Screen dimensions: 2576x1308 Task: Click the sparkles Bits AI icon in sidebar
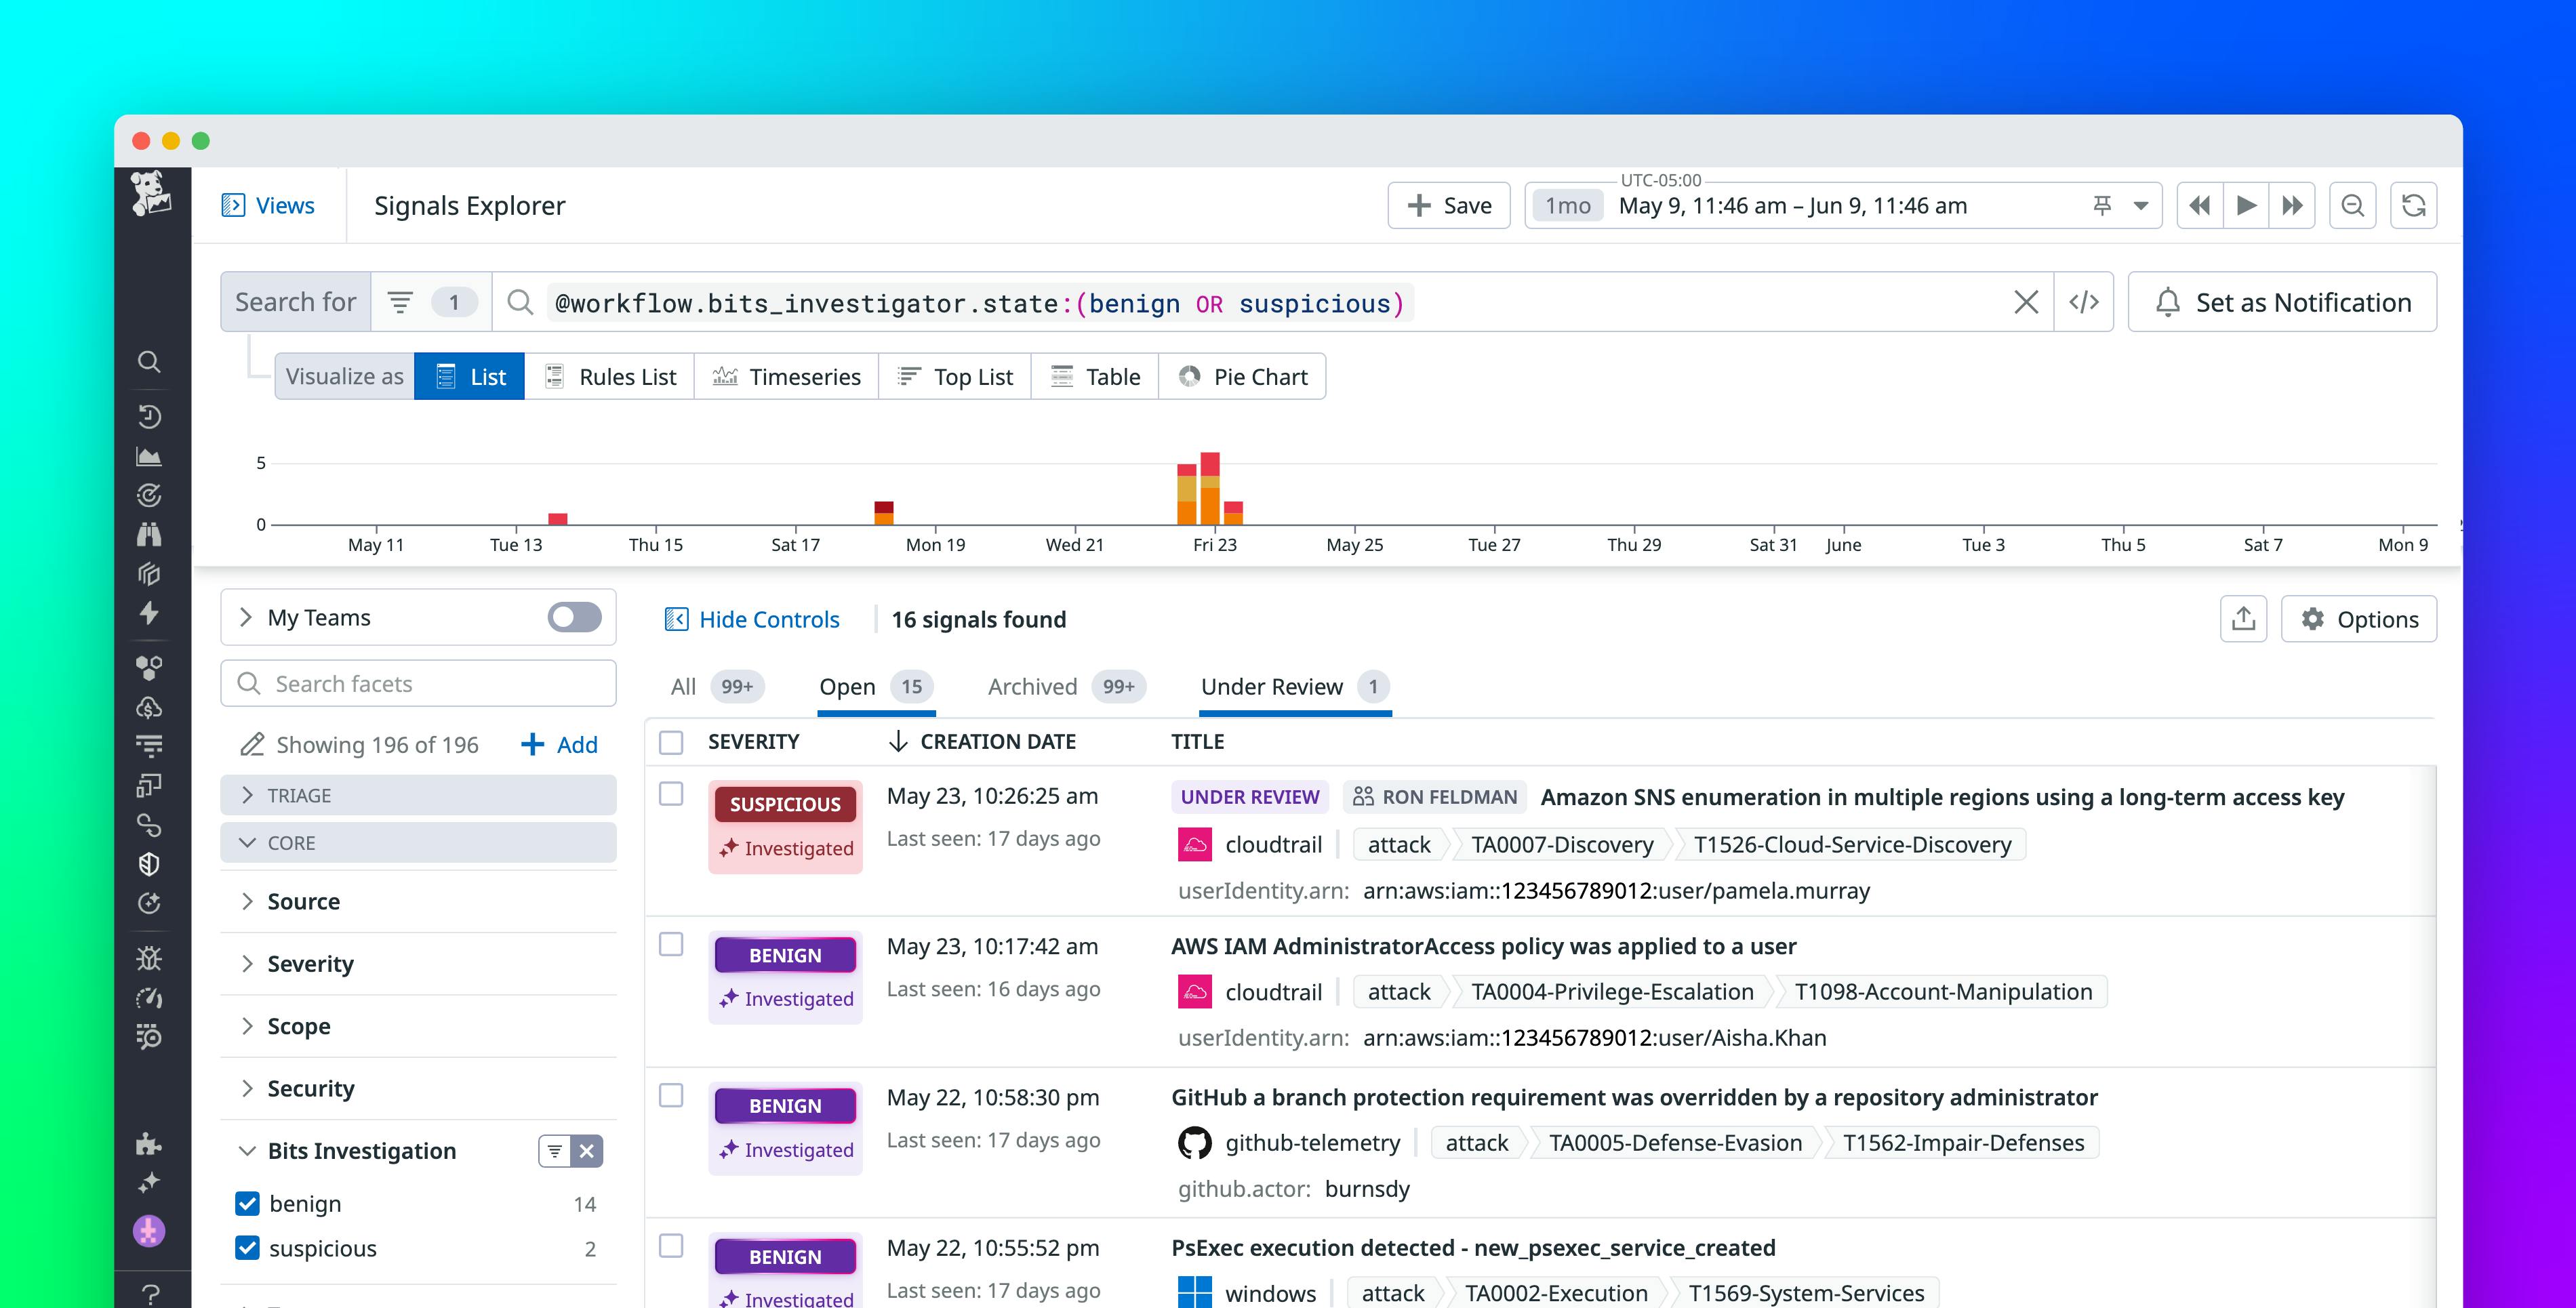150,1182
